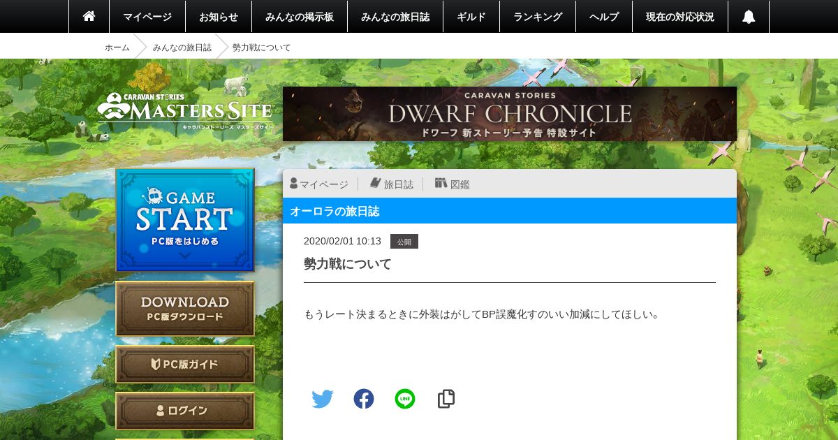Image resolution: width=838 pixels, height=440 pixels.
Task: Click the GAME START button
Action: pyautogui.click(x=185, y=220)
